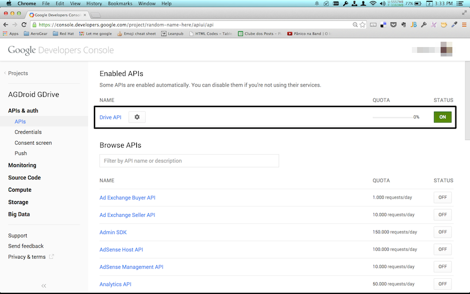Click the eyedropper extension icon
The height and width of the screenshot is (294, 470).
454,25
